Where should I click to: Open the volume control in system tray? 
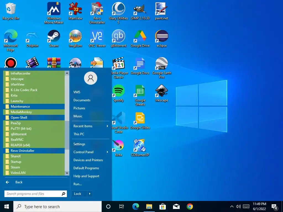pyautogui.click(x=238, y=206)
